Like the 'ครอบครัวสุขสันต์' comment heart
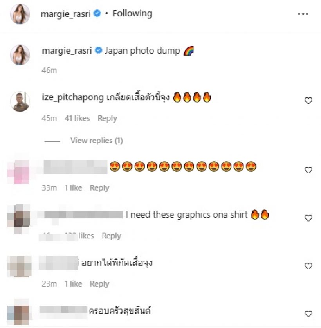 [x=308, y=314]
